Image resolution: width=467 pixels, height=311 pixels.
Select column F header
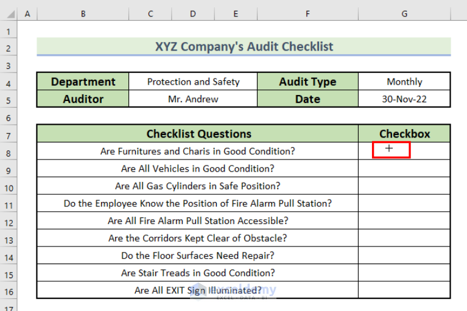[307, 13]
